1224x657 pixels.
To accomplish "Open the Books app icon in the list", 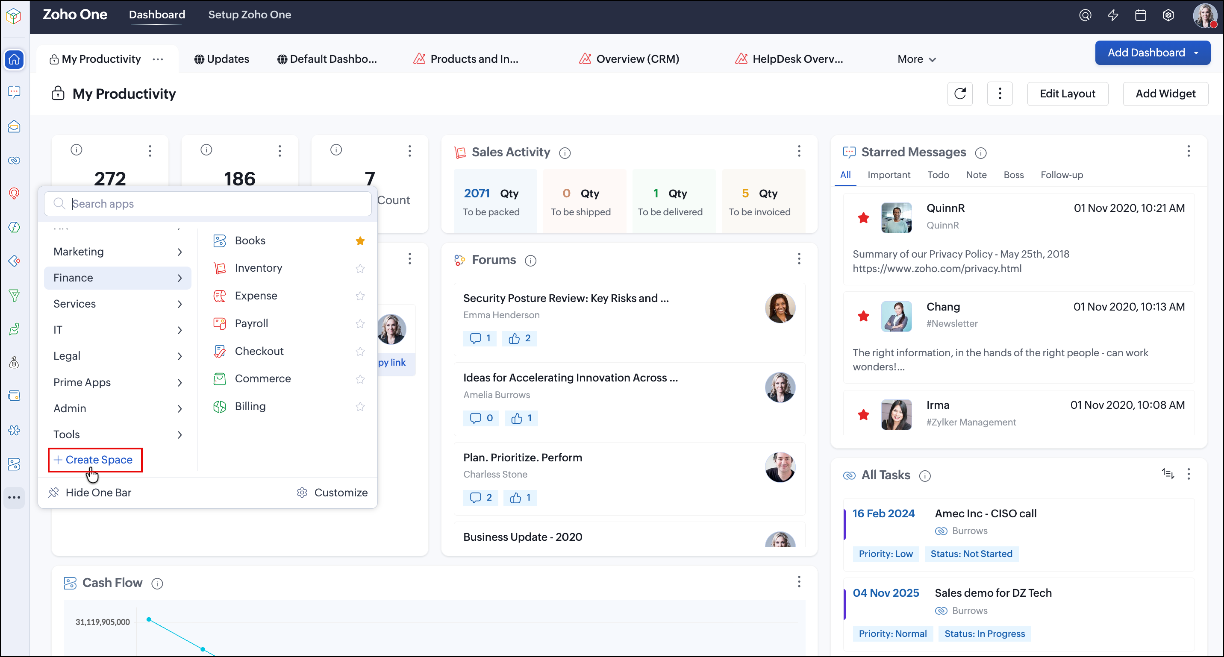I will [220, 241].
